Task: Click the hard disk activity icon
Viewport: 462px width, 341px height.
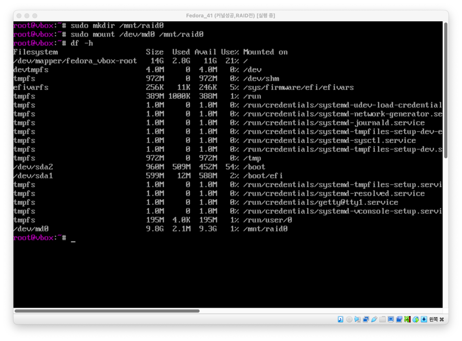Action: tap(340, 319)
